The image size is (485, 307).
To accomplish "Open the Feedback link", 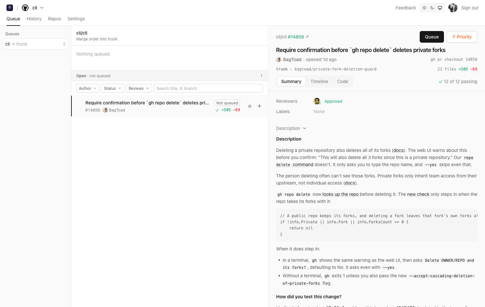I will 405,8.
